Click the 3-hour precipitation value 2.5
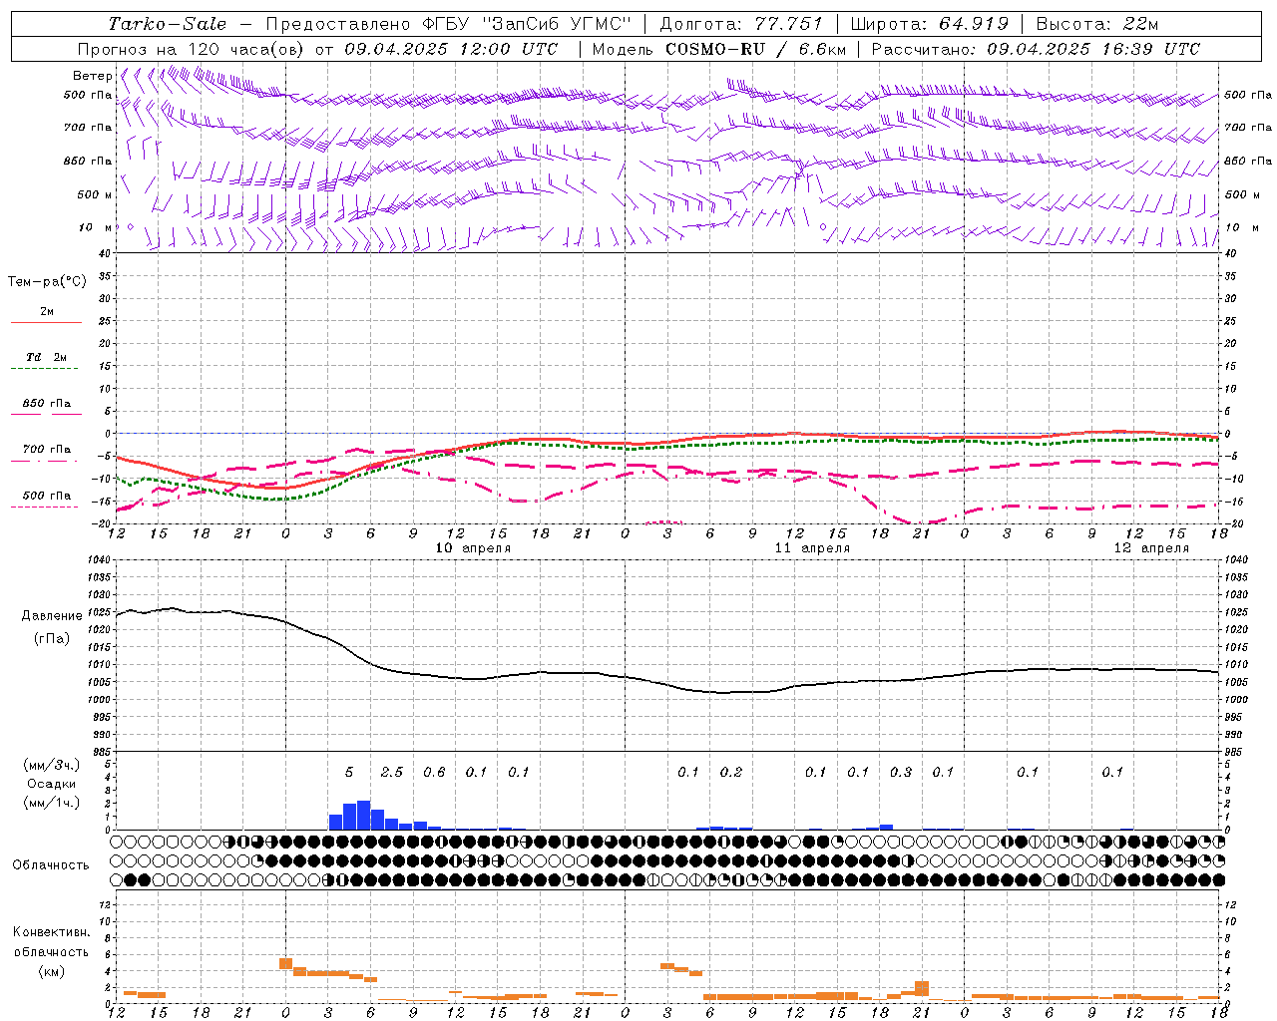Viewport: 1277px width, 1021px height. [392, 773]
